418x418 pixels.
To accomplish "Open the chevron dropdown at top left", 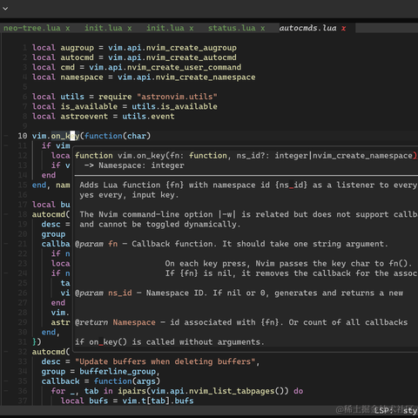I will click(x=5, y=9).
